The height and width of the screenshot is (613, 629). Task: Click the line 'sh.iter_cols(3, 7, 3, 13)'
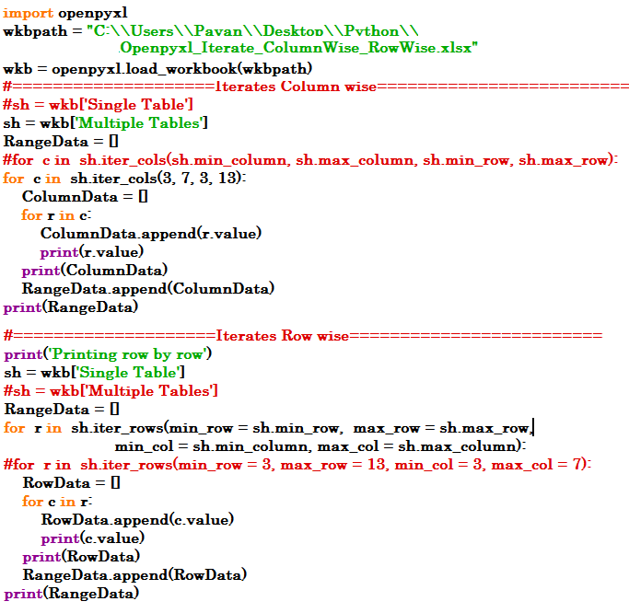(x=124, y=179)
